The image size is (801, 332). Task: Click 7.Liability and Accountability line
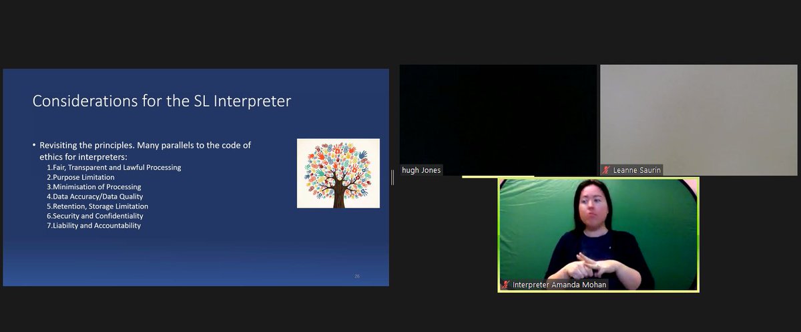point(93,226)
